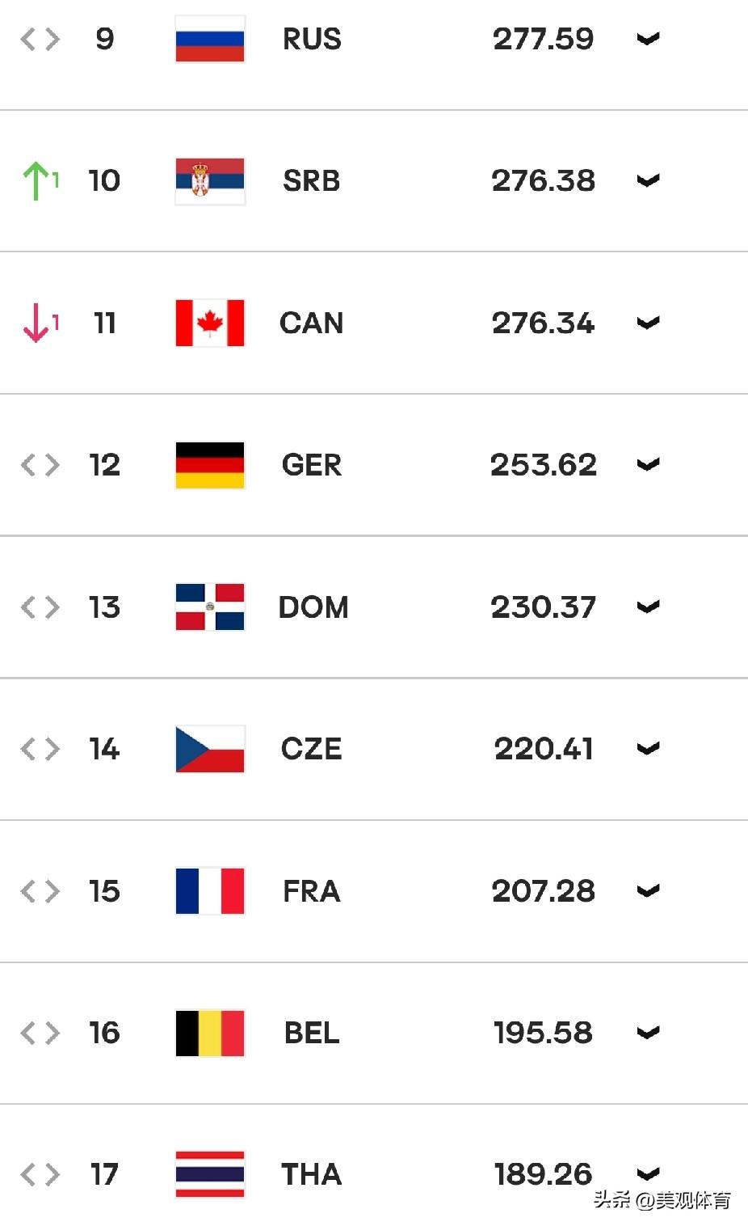The height and width of the screenshot is (1226, 748).
Task: Click the Thailand flag icon
Action: point(210,1174)
